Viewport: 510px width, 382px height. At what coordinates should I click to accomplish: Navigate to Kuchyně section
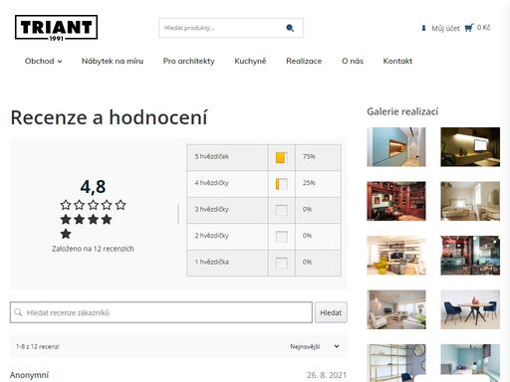[250, 61]
